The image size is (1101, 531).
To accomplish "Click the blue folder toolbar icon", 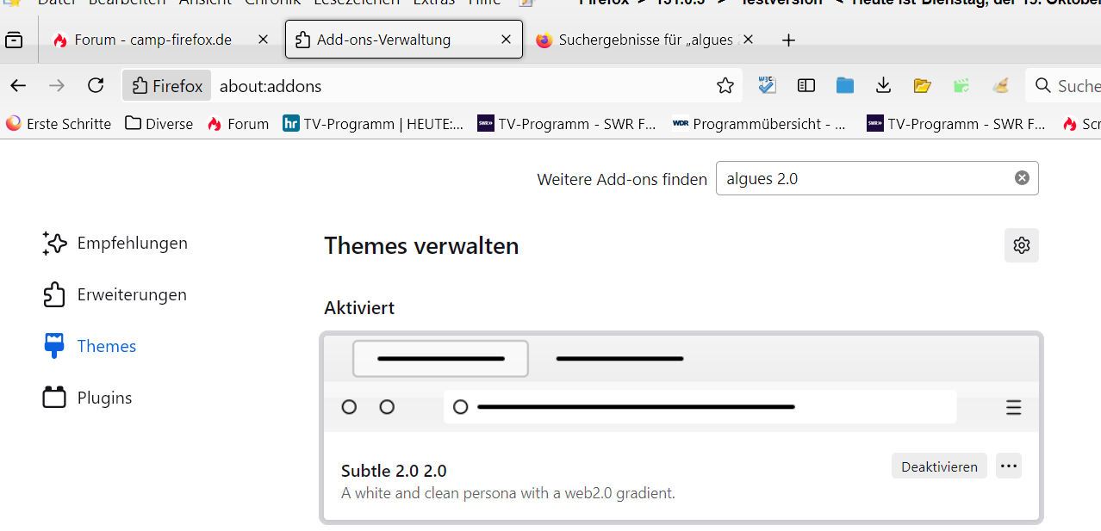I will pyautogui.click(x=844, y=85).
